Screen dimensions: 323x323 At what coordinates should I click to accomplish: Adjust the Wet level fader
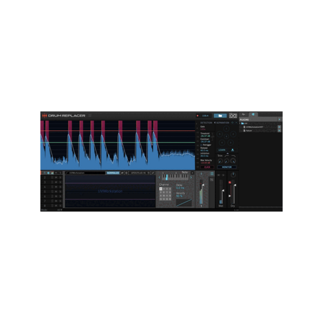tap(223, 191)
